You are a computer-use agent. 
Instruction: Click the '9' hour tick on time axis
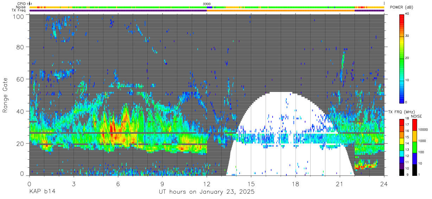163,184
